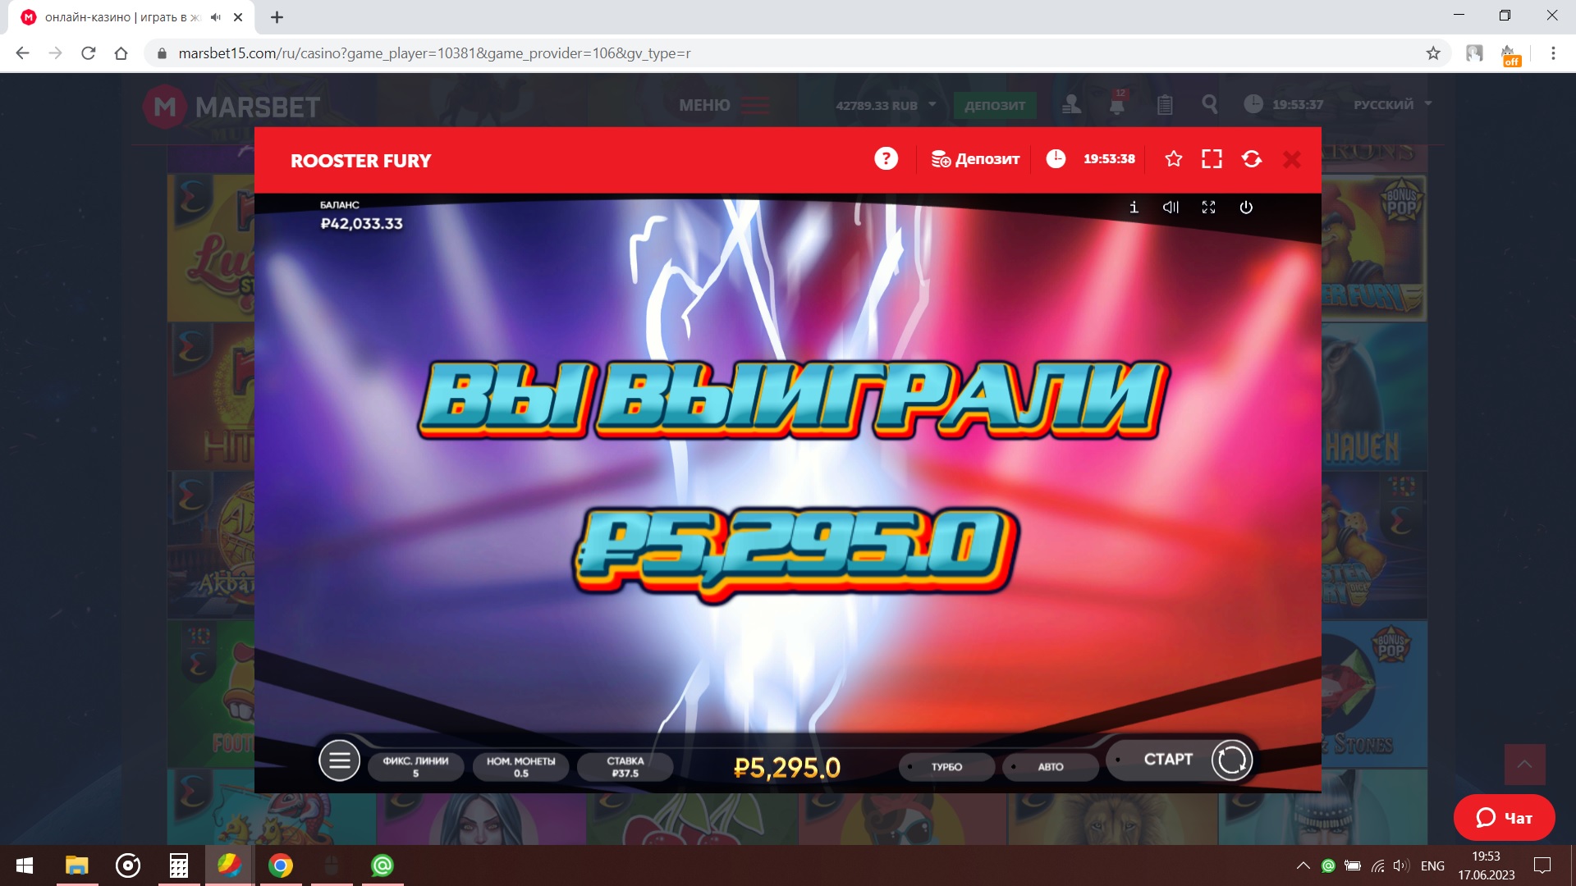Add Rooster Fury to favorites star
This screenshot has width=1576, height=886.
(1174, 159)
